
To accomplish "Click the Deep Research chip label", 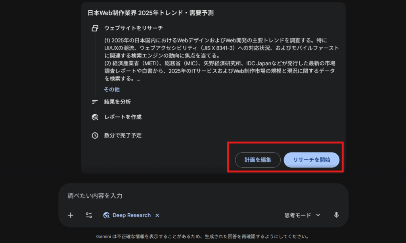I will (132, 215).
